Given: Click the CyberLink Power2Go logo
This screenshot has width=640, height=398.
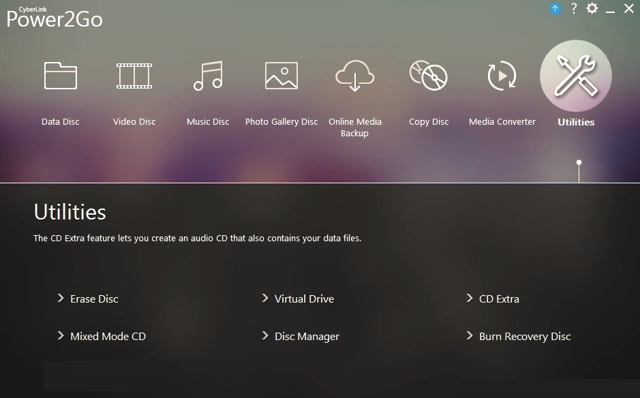Looking at the screenshot, I should click(x=55, y=17).
